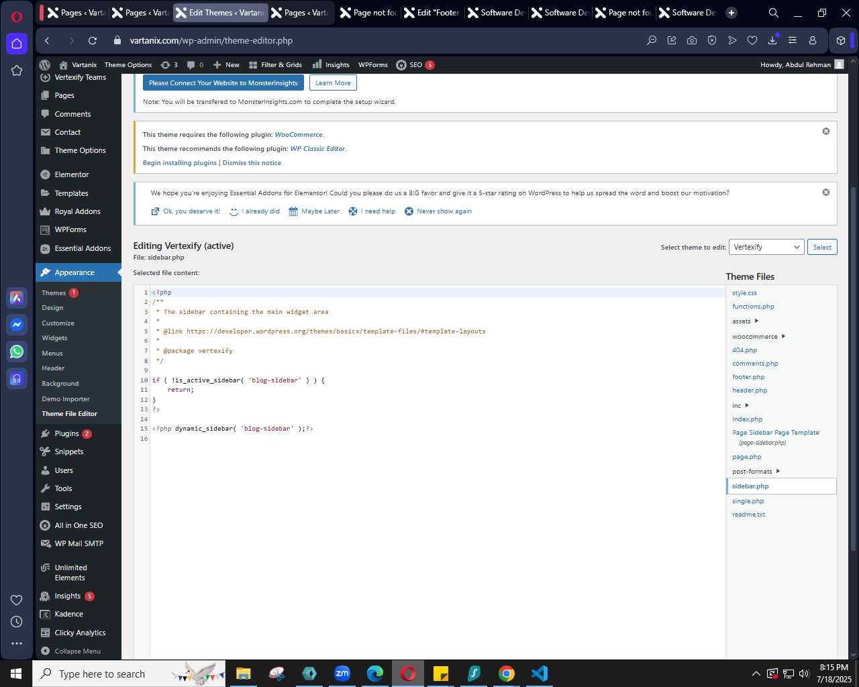
Task: Open Opera bookmarks star in sidebar
Action: coord(17,70)
